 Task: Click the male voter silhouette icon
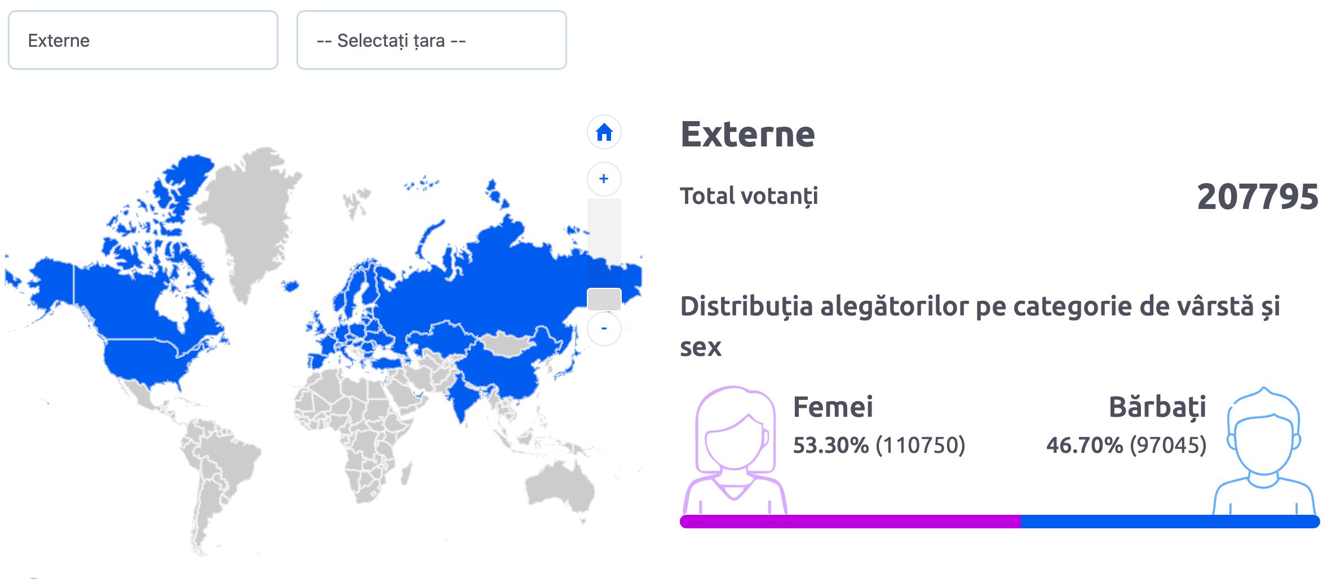tap(1264, 451)
